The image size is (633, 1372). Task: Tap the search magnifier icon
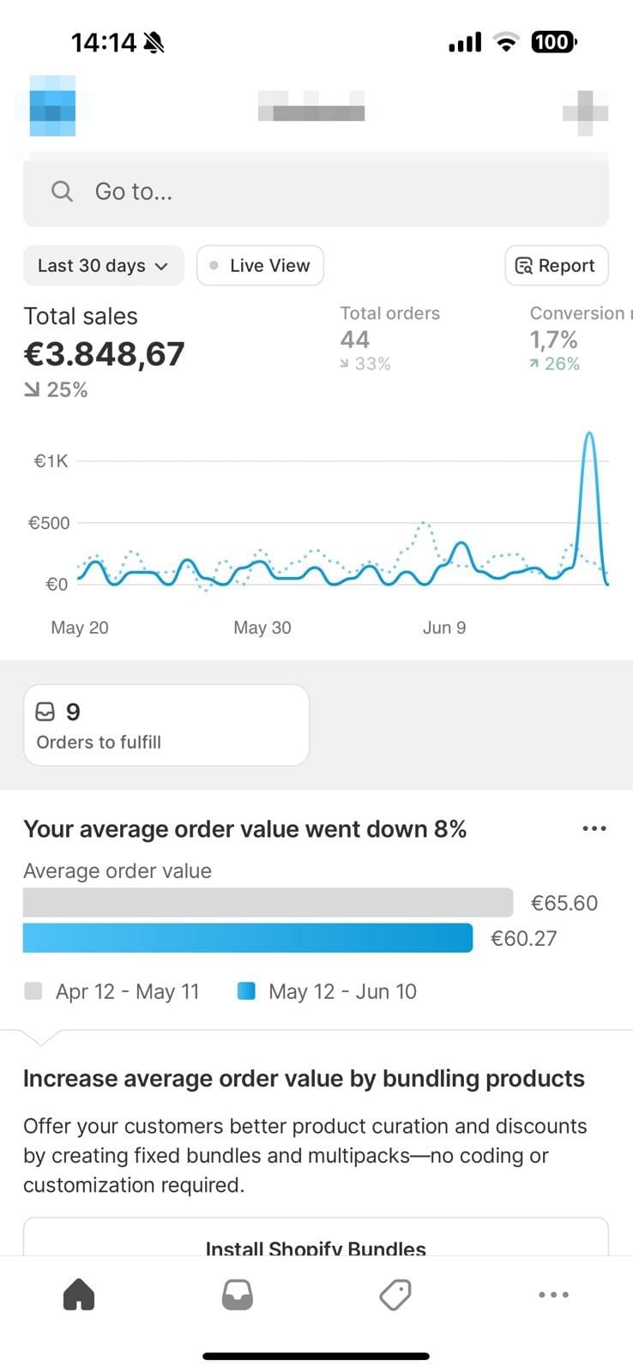tap(62, 191)
